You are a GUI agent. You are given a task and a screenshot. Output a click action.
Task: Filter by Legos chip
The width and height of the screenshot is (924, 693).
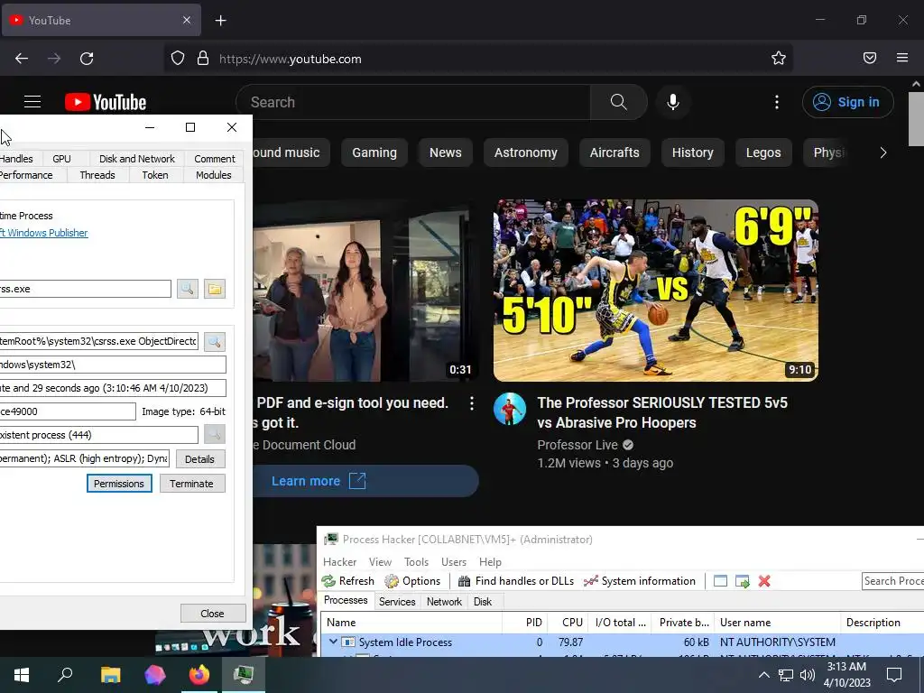point(763,152)
